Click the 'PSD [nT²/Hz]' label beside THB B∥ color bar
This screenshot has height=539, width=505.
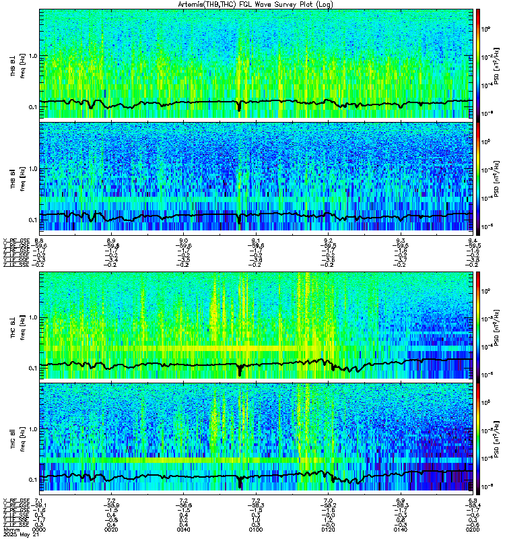click(496, 179)
